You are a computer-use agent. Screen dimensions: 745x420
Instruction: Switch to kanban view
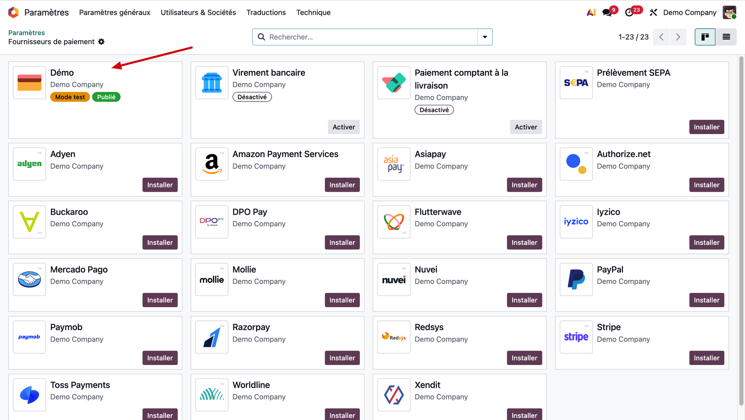705,37
